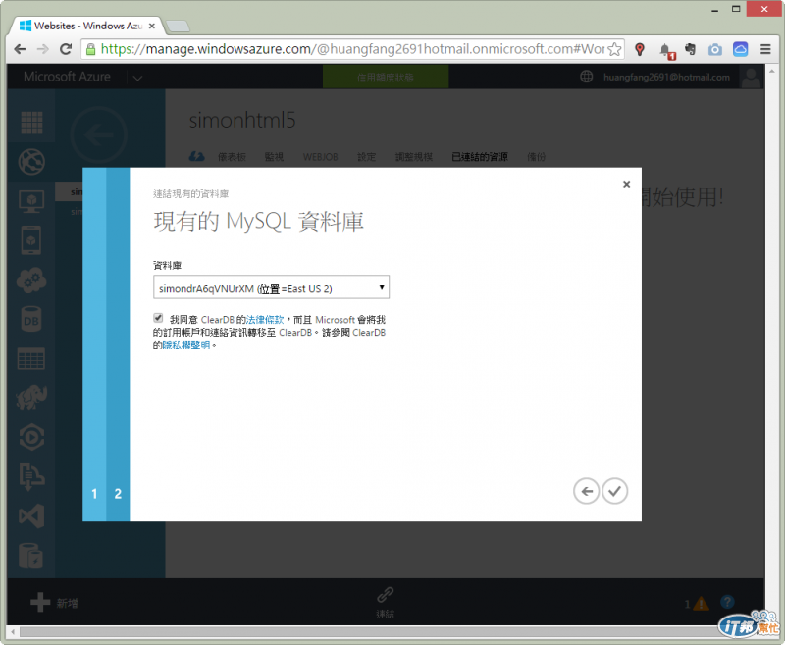Open the quick start cloud tab icon

point(197,157)
